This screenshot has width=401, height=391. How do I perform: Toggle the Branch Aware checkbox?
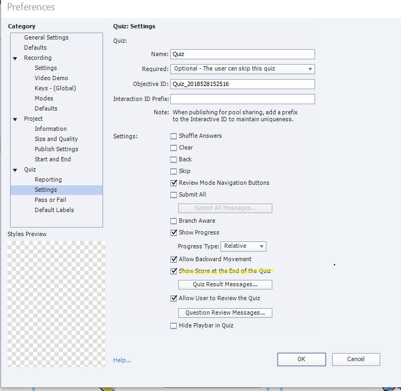click(174, 221)
